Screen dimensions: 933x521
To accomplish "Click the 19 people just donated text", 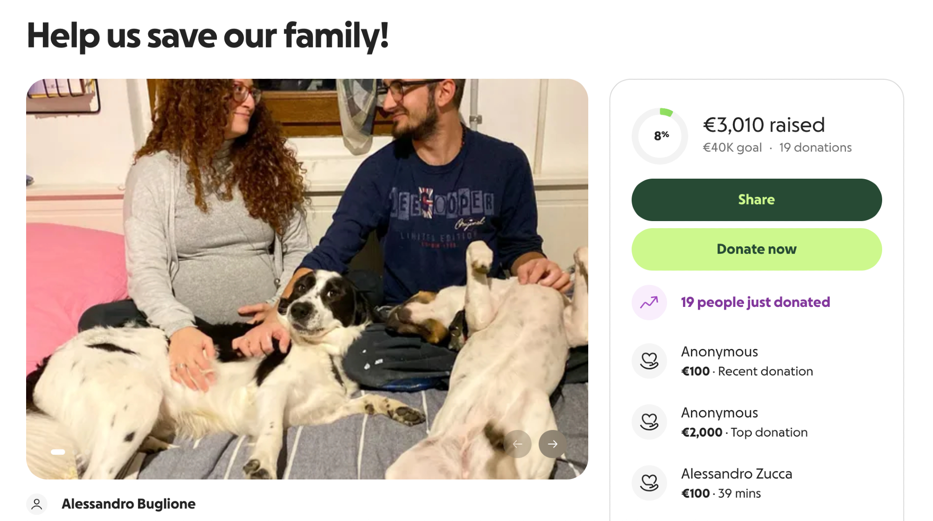I will tap(755, 302).
